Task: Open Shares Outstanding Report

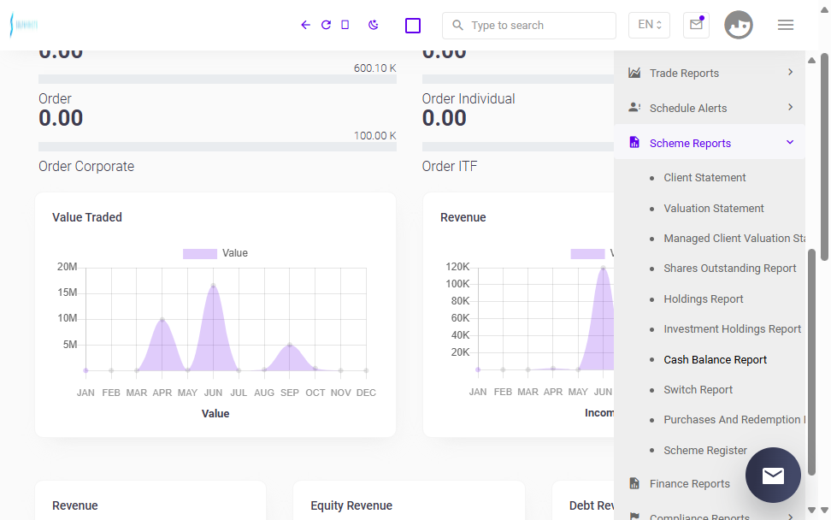Action: (x=730, y=269)
